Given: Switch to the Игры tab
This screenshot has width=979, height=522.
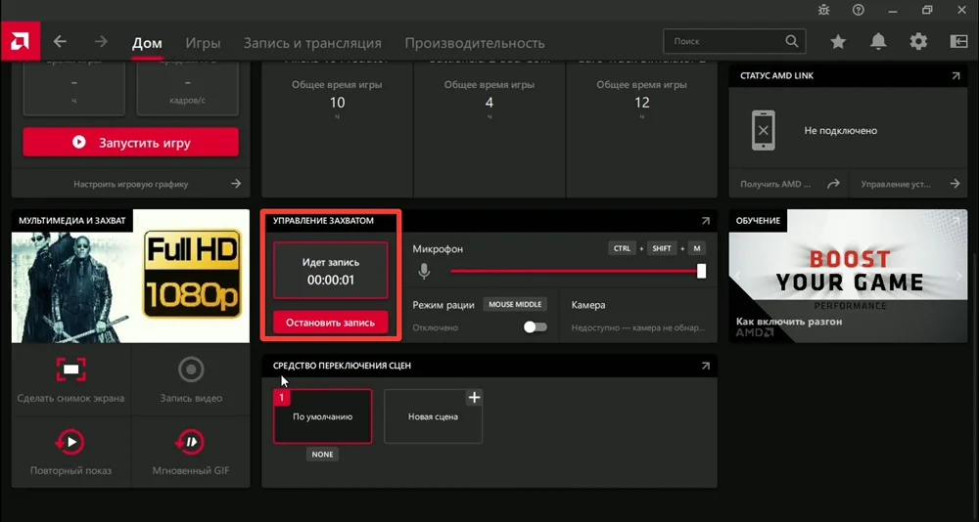Looking at the screenshot, I should tap(203, 43).
